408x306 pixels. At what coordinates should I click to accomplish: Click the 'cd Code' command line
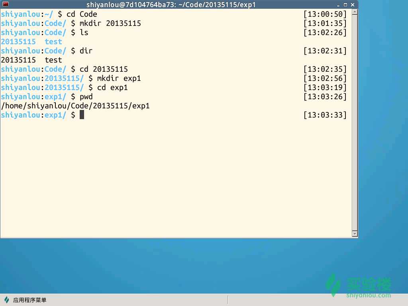[x=82, y=14]
